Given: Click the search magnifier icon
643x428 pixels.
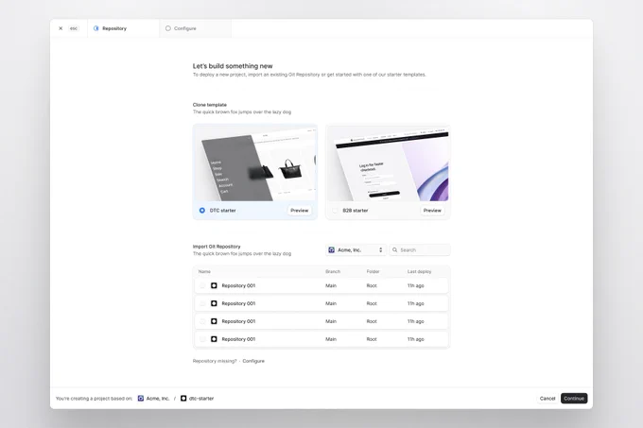Looking at the screenshot, I should (x=395, y=249).
